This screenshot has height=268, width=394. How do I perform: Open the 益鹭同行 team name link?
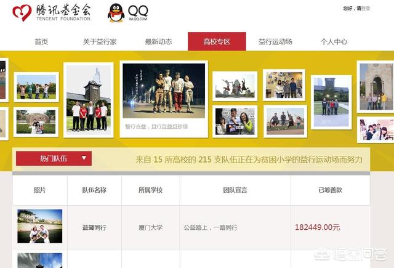[x=94, y=227]
